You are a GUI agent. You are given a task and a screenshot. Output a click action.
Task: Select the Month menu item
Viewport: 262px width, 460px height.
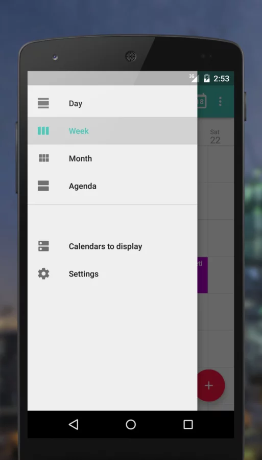tap(112, 158)
